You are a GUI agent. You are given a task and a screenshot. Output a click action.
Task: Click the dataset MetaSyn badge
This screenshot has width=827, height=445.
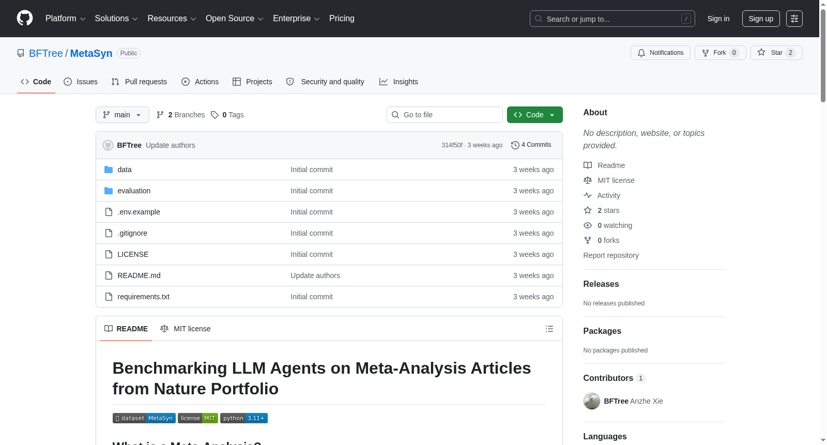(x=144, y=418)
